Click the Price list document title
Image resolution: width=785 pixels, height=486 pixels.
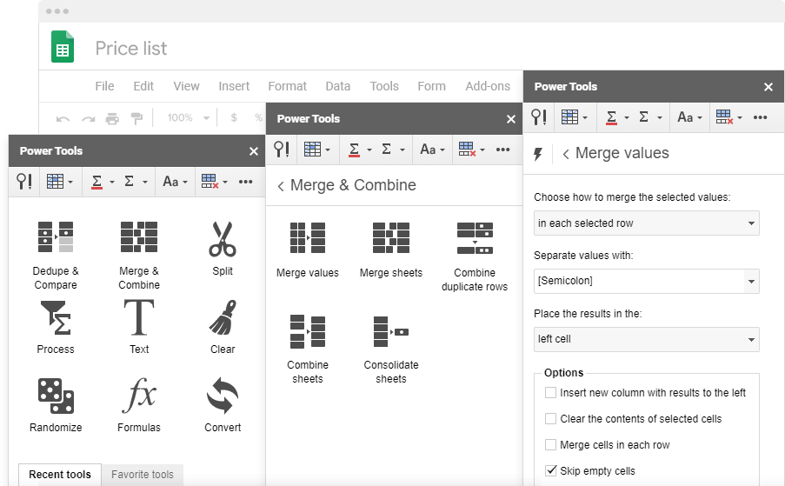coord(131,49)
